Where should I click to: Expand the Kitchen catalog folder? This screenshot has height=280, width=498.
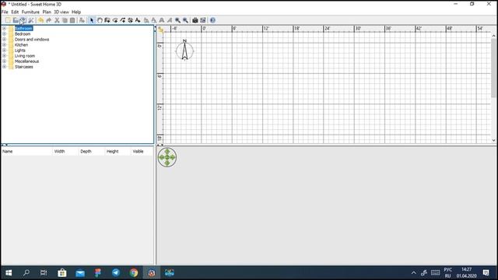coord(4,45)
